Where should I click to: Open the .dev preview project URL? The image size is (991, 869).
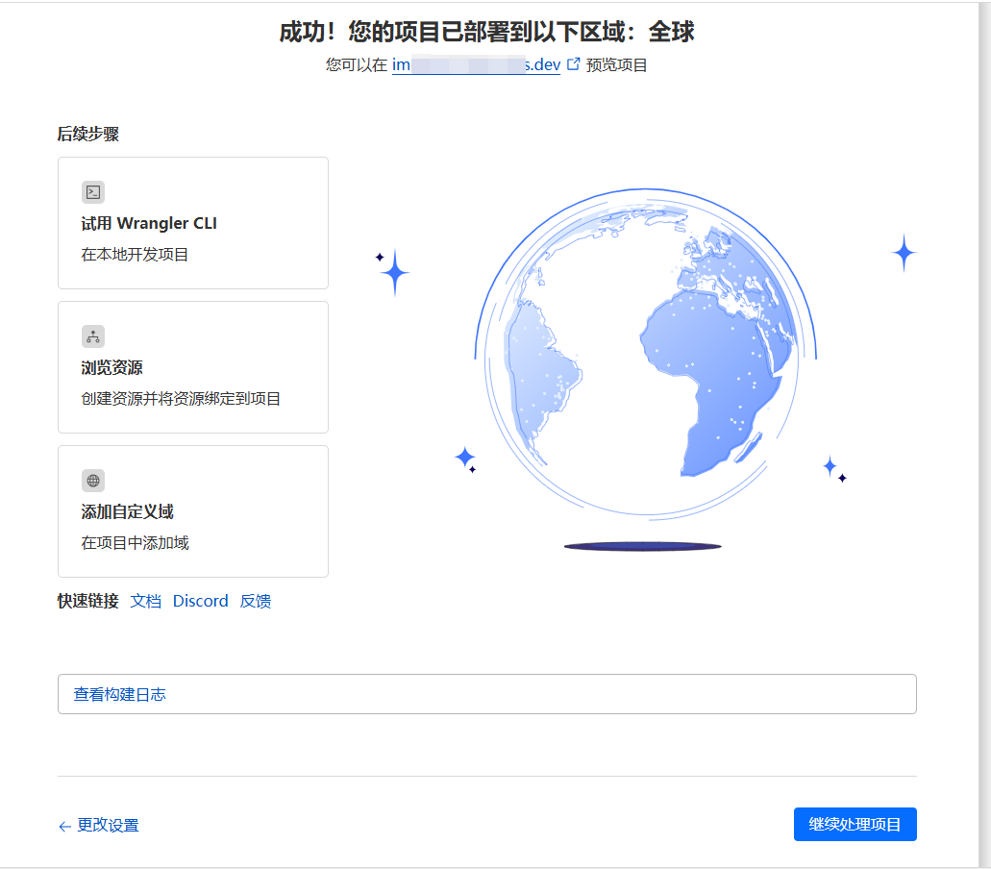[x=476, y=65]
